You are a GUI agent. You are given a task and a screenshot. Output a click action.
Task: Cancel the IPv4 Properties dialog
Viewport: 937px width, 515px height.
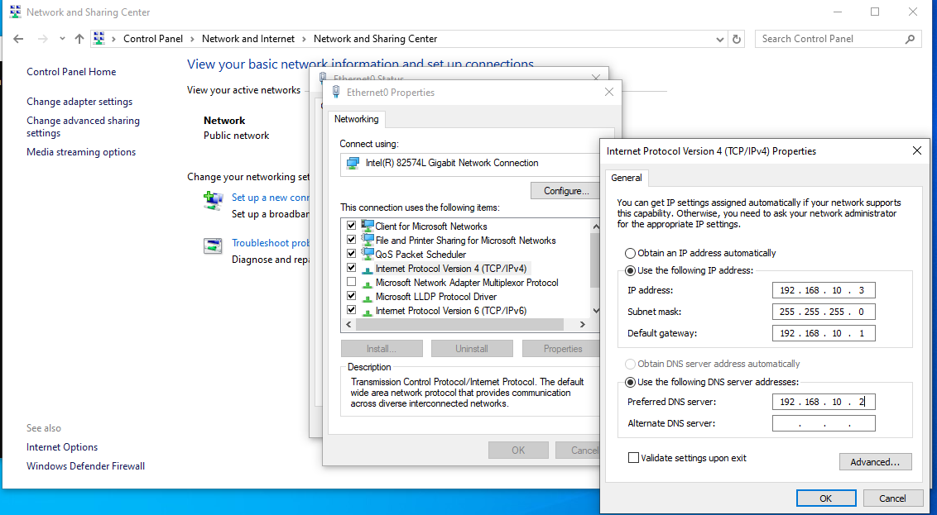pos(892,498)
